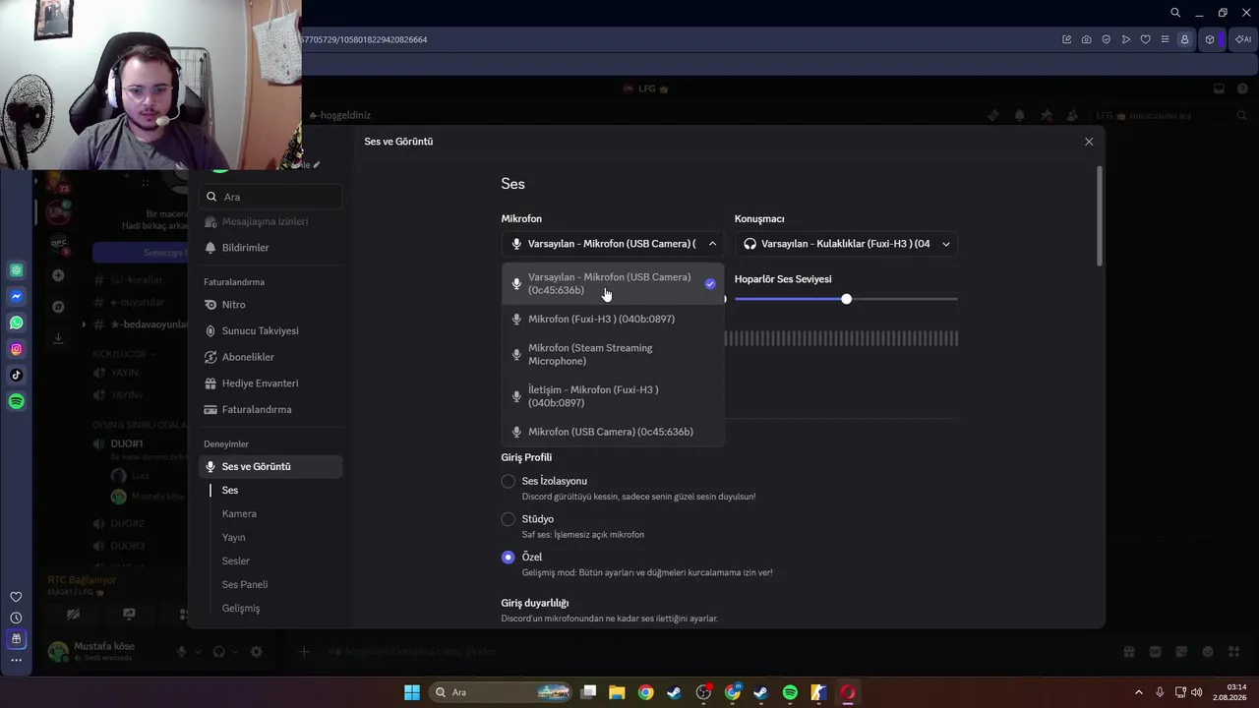Click the shield privacy icon in address bar

[1106, 39]
